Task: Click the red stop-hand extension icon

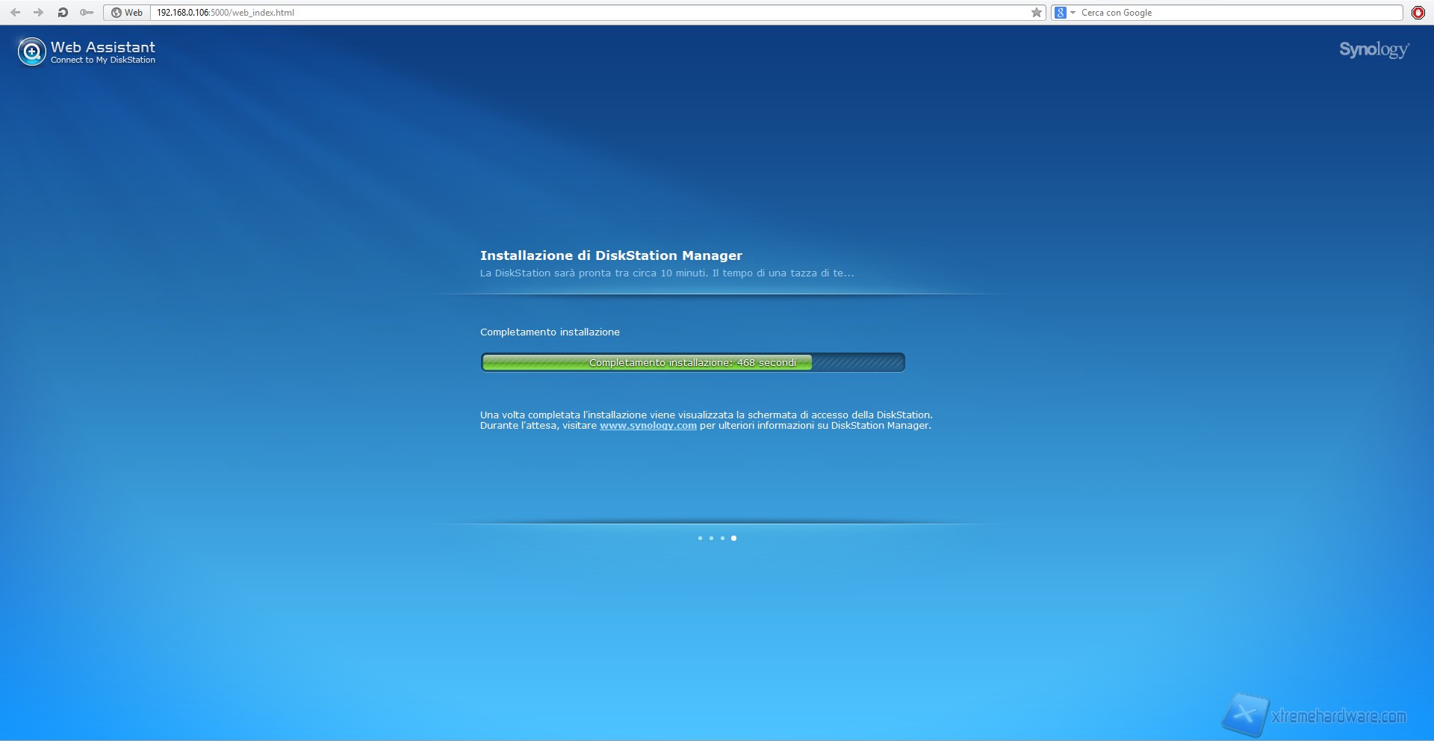Action: pyautogui.click(x=1418, y=13)
